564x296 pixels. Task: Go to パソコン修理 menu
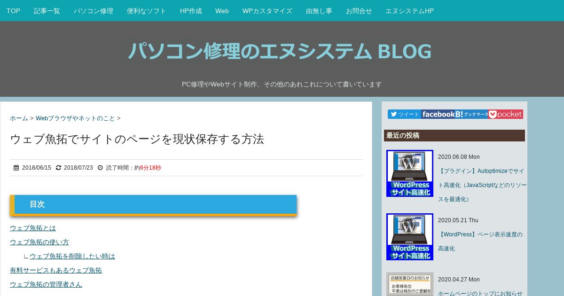click(x=94, y=11)
